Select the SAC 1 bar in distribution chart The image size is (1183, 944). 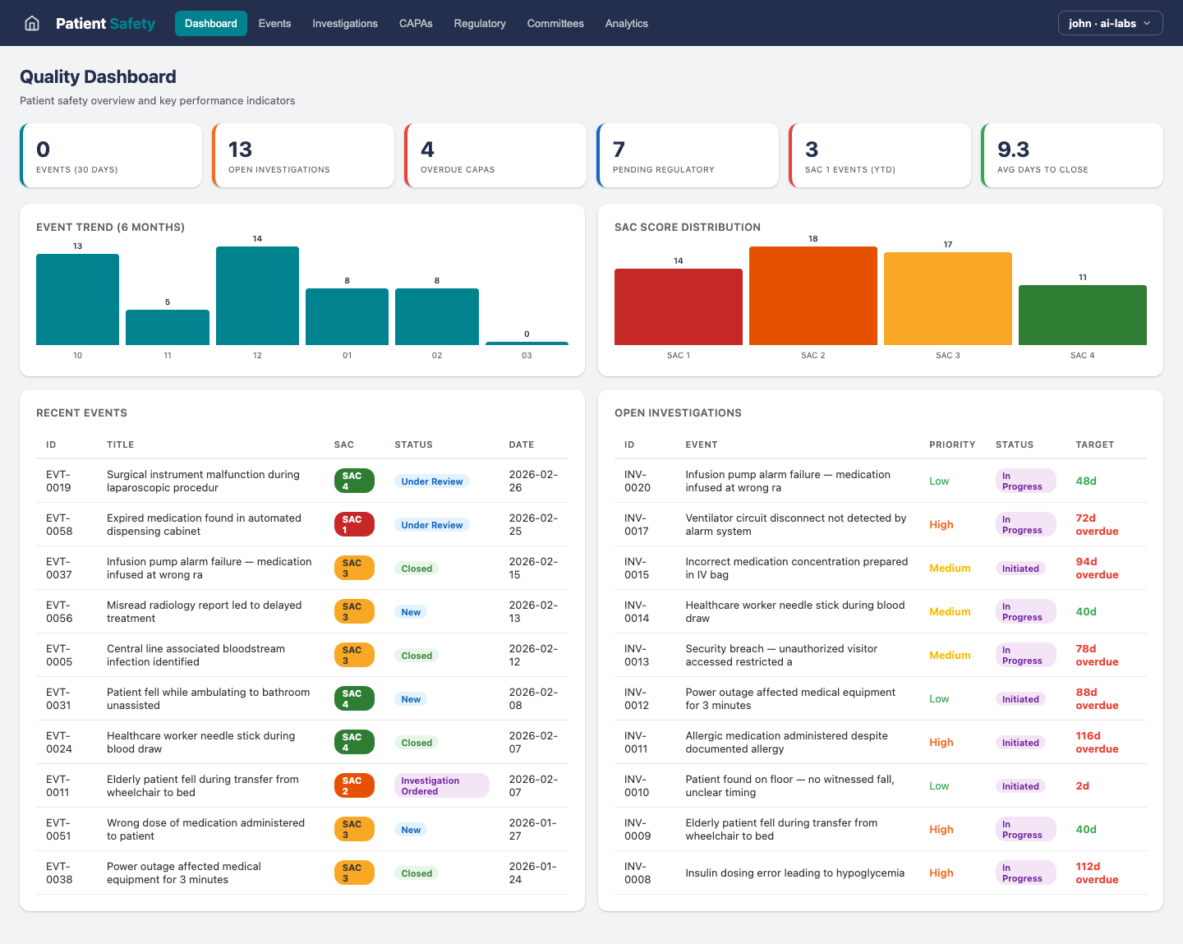678,306
